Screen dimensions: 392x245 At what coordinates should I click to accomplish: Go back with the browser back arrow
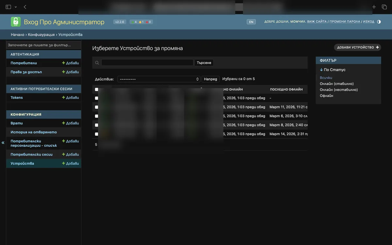pyautogui.click(x=25, y=7)
